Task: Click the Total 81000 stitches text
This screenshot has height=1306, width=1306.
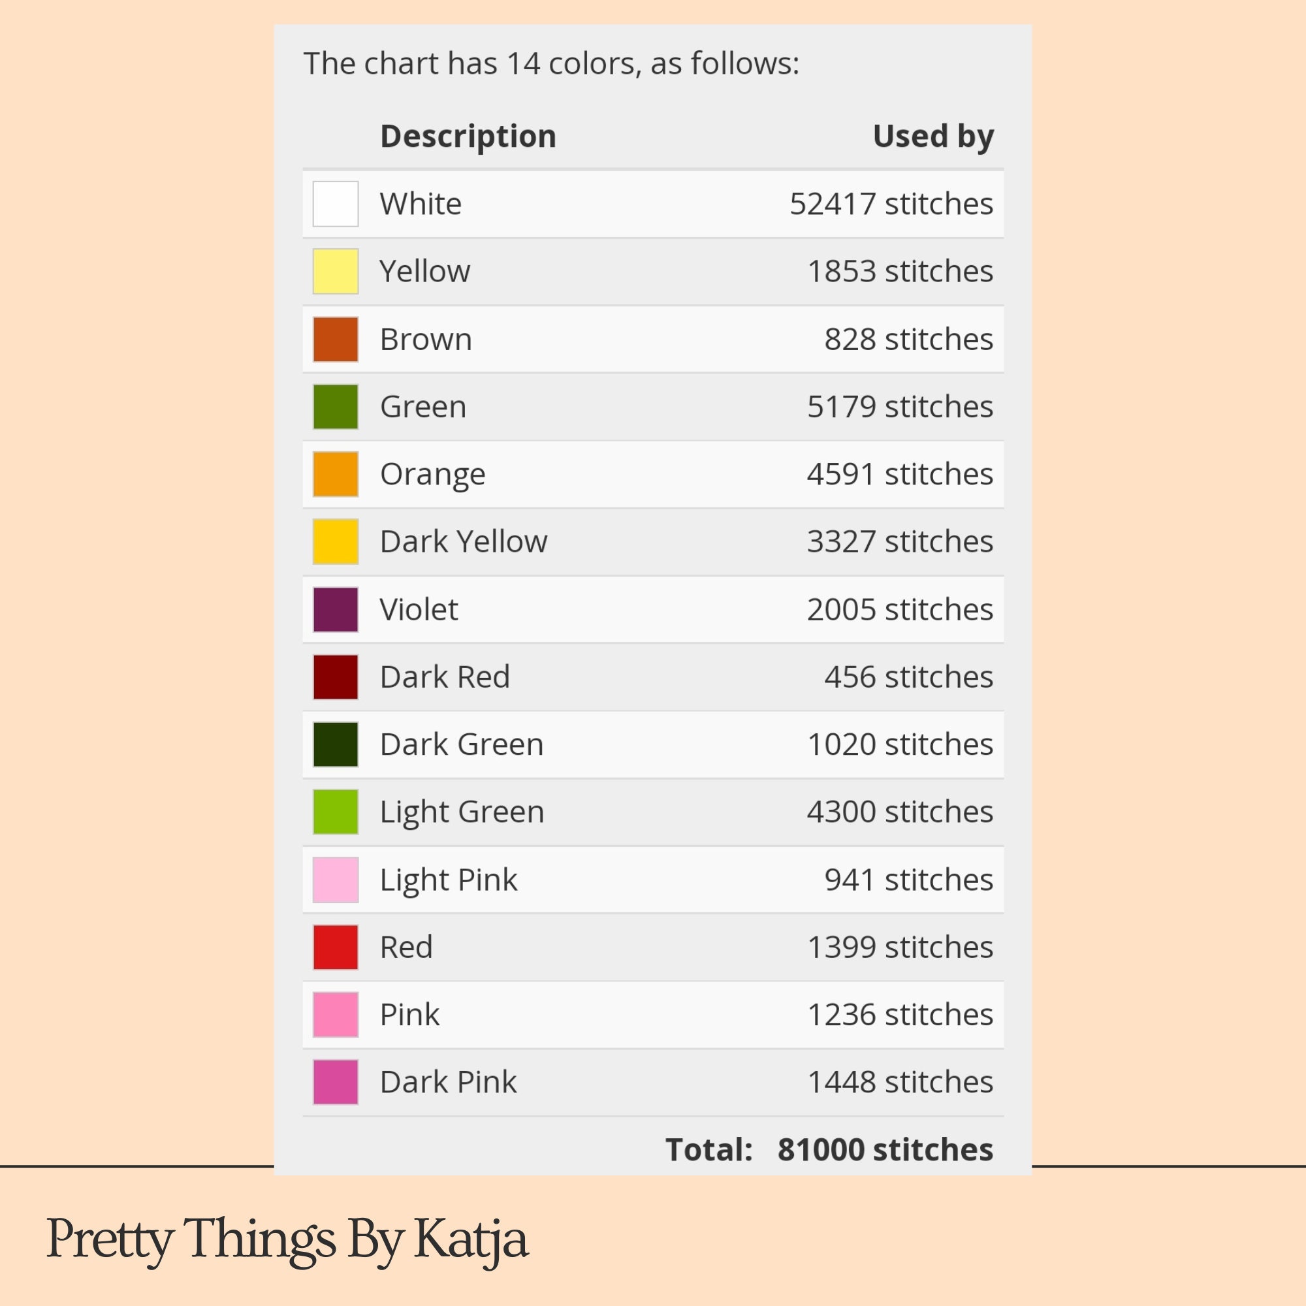Action: [x=829, y=1149]
